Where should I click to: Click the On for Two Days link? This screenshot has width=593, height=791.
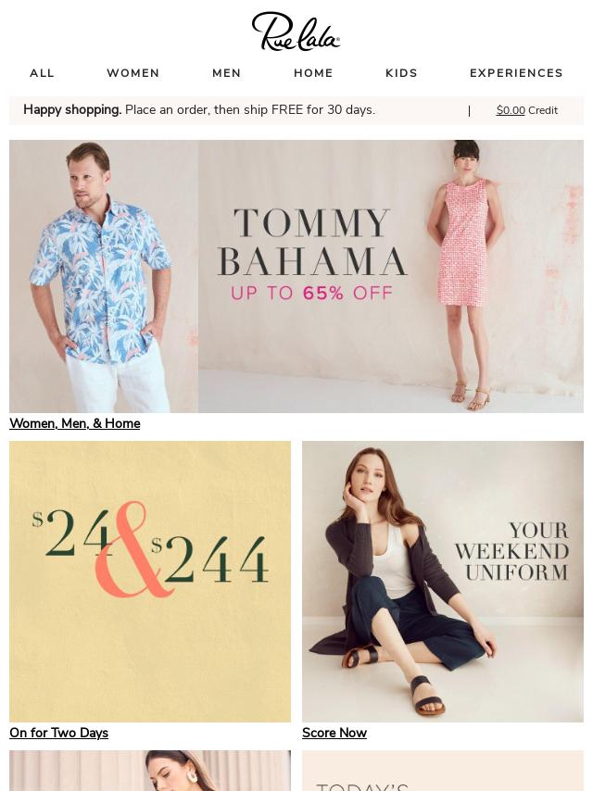58,733
